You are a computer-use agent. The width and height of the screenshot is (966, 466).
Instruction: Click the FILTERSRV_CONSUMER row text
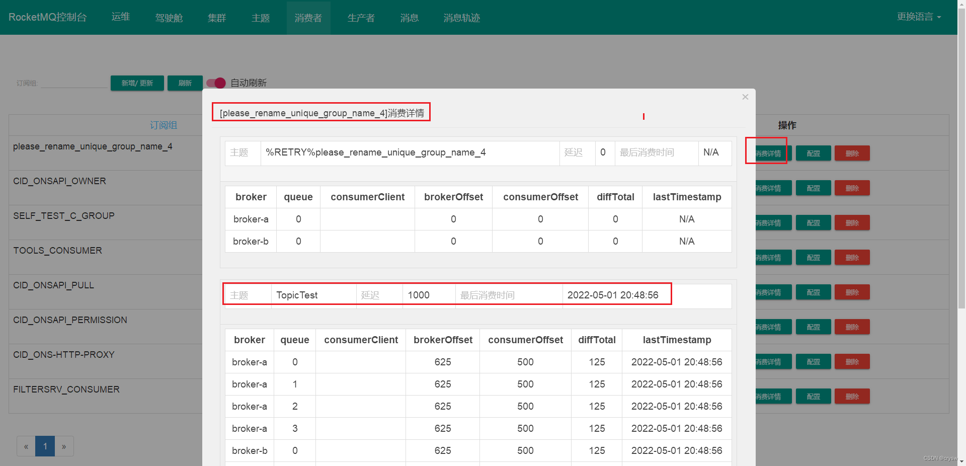(x=66, y=390)
